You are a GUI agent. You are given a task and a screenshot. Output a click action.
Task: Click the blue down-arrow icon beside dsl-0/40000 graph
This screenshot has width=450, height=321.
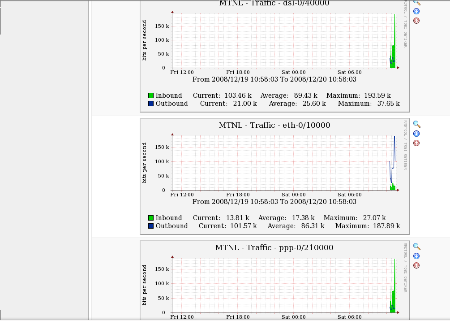[x=416, y=11]
